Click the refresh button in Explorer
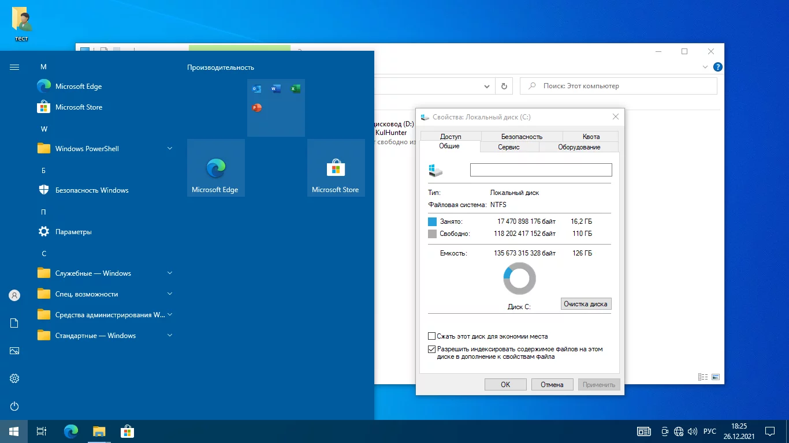 [504, 86]
